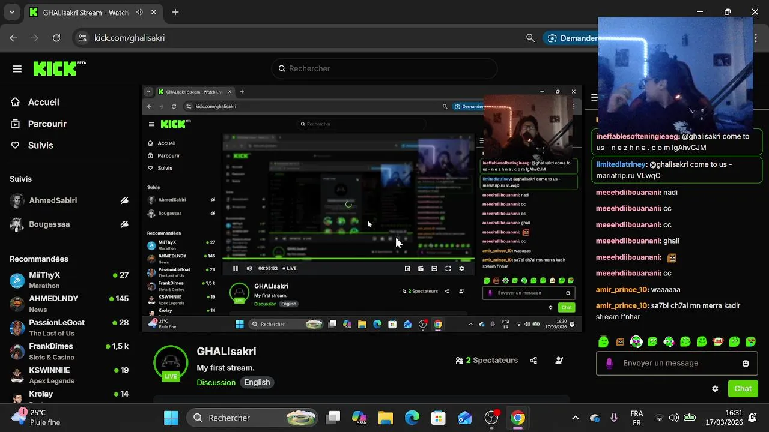Open PassionLeGoat recommended channel
Image resolution: width=769 pixels, height=432 pixels.
coord(69,327)
